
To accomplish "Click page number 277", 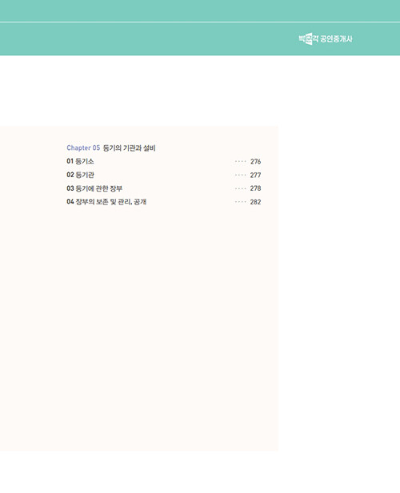I will point(256,175).
